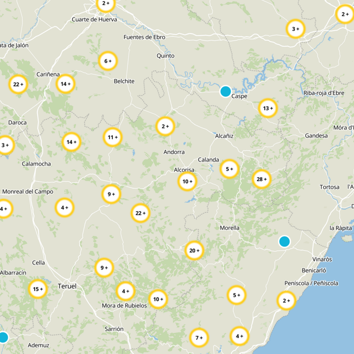This screenshot has height=354, width=354.
Task: Click the 10+ cluster east of Mora de Rubielos
Action: [158, 299]
